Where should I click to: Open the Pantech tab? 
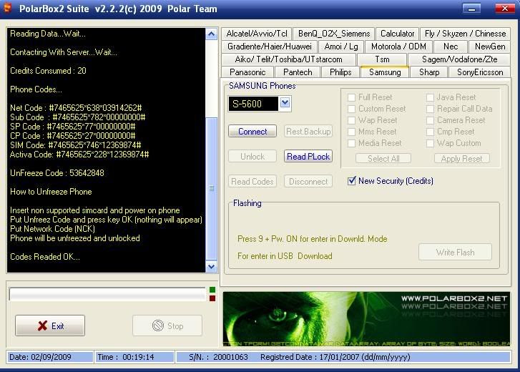[x=298, y=72]
